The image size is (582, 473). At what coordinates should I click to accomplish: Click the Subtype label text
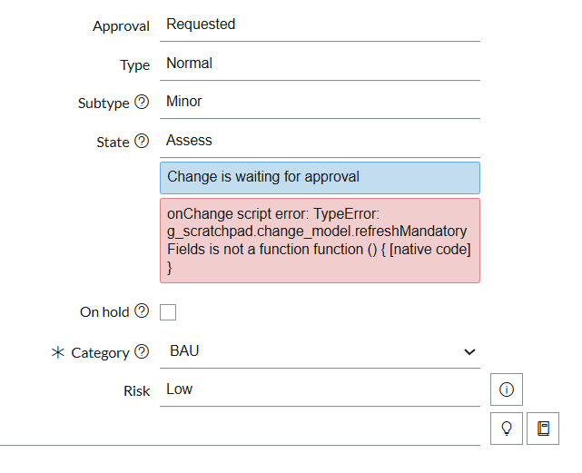click(x=104, y=103)
